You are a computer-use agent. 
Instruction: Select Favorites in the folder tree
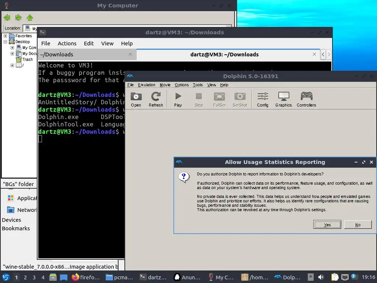(x=24, y=36)
